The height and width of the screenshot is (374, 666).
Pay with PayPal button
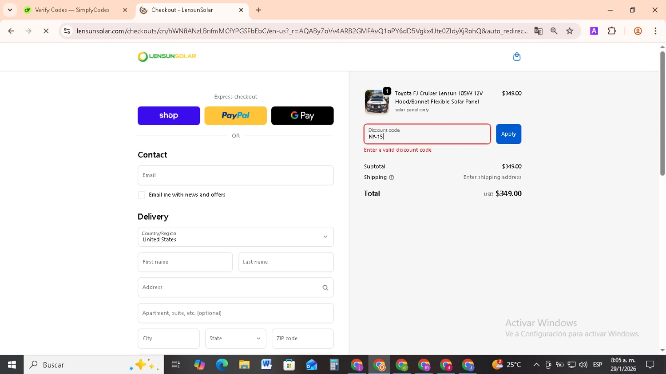click(x=236, y=116)
